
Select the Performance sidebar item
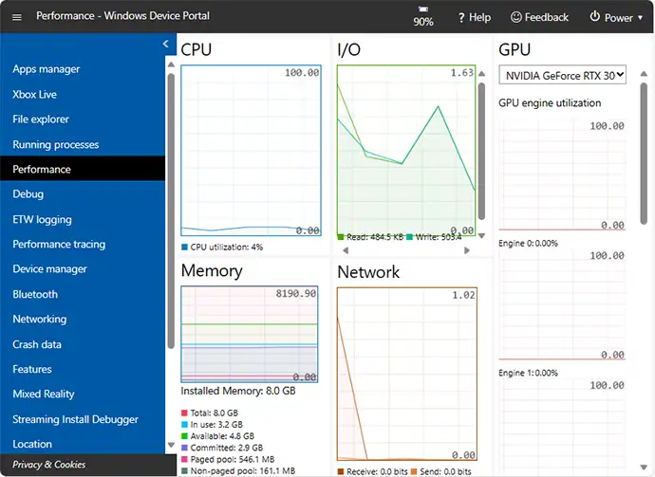[83, 169]
